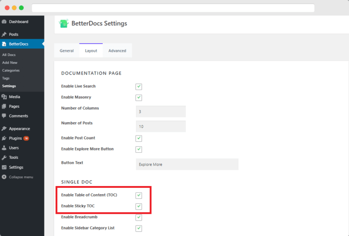Switch to the General tab

[x=67, y=51]
